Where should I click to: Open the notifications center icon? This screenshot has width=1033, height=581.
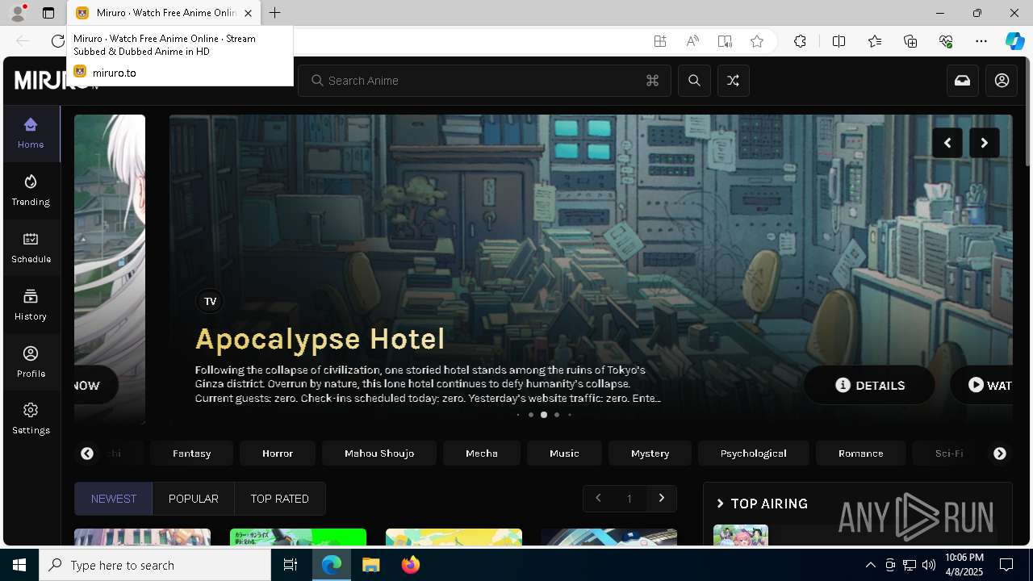1006,565
